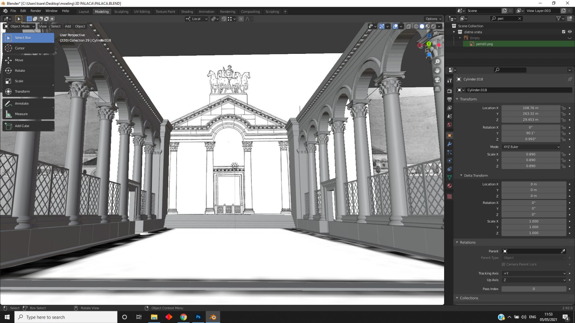Choose the Annotate tool
Screen dimensions: 575x323
click(x=22, y=104)
